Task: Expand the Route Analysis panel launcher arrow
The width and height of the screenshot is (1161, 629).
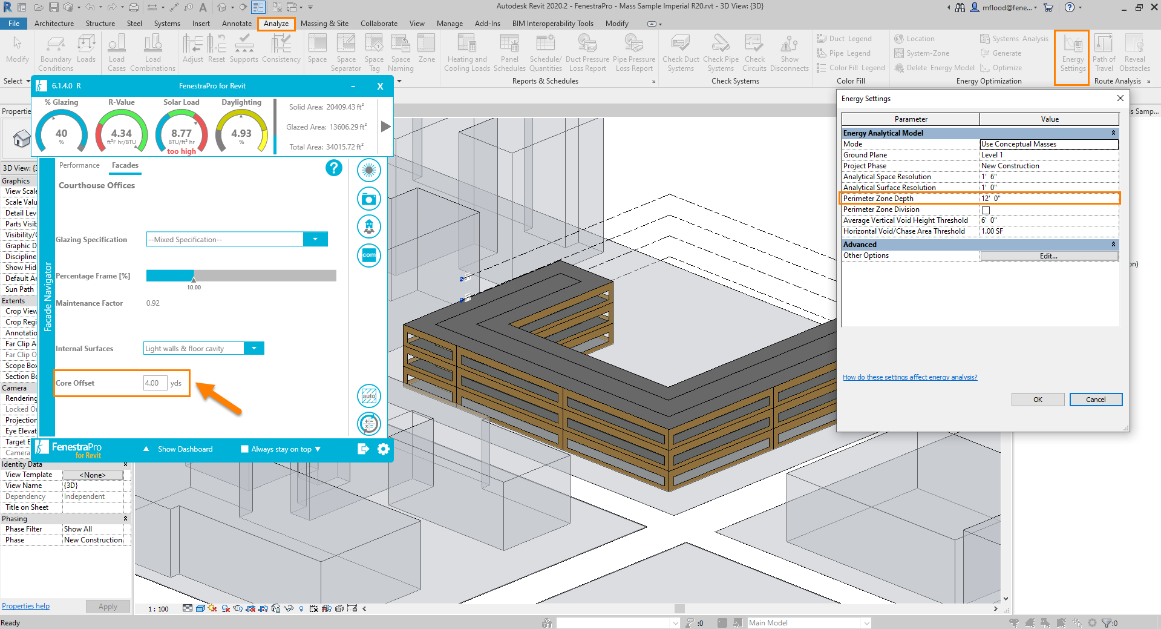Action: (x=1148, y=81)
